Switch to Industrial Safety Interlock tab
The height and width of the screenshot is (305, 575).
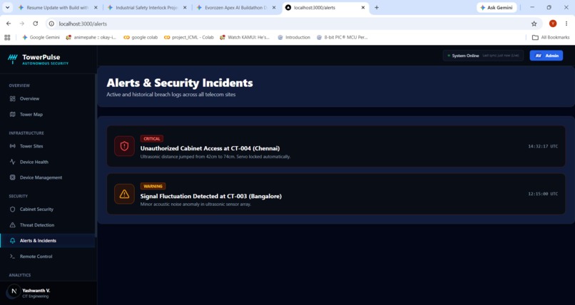[x=147, y=7]
